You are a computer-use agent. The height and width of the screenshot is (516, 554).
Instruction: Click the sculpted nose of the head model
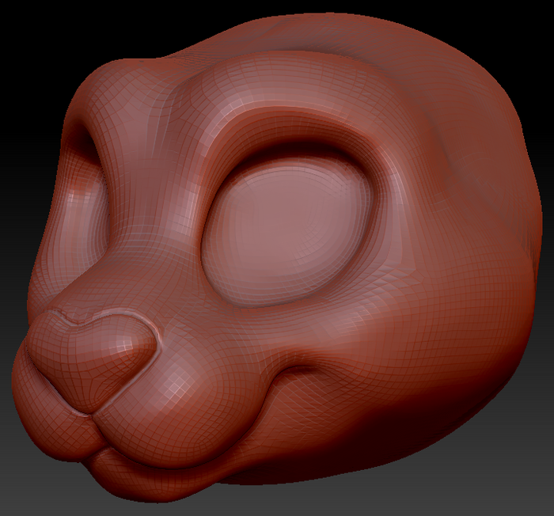(93, 361)
